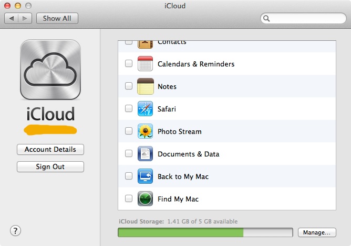
Task: Click the Find My Mac radar icon
Action: 145,198
